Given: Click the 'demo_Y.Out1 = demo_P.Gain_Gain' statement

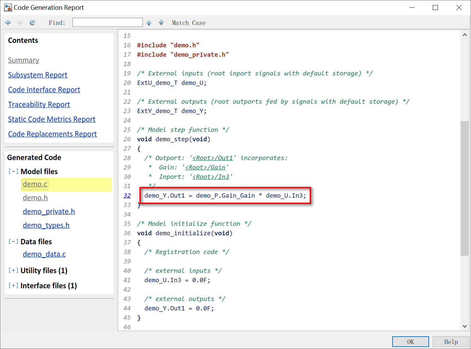Looking at the screenshot, I should (x=225, y=196).
